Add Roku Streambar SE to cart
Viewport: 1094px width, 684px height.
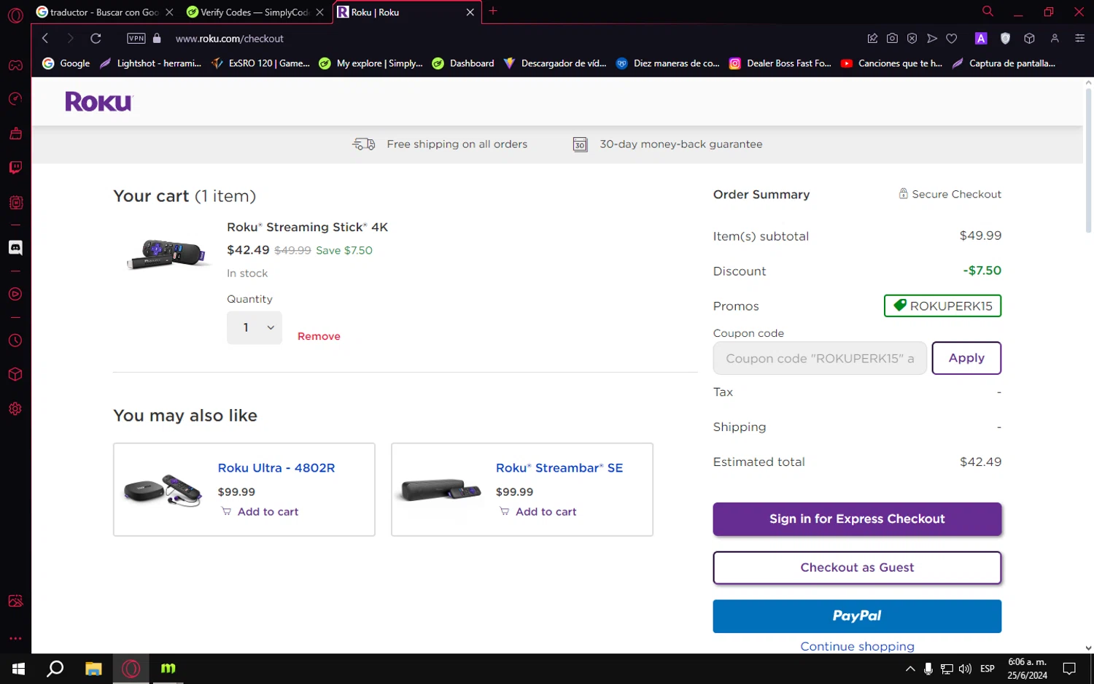(x=538, y=512)
